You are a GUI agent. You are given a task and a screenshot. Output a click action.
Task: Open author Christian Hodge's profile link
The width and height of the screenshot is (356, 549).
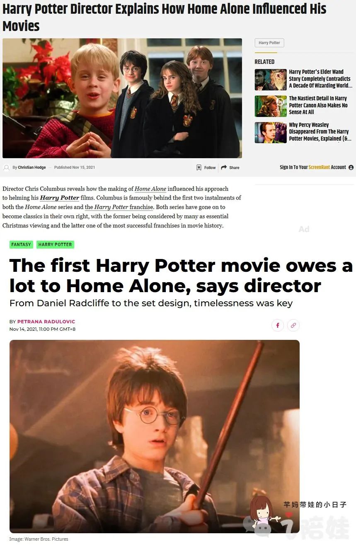coord(32,168)
